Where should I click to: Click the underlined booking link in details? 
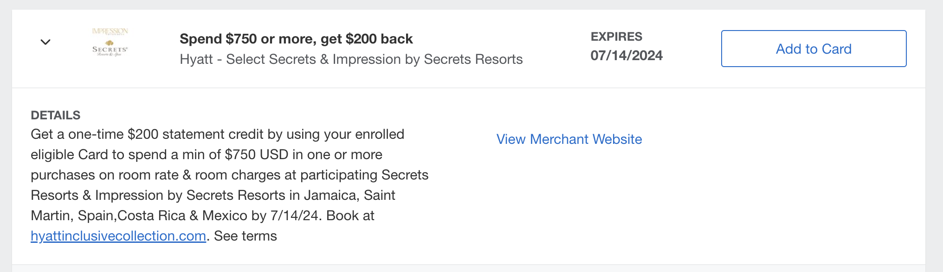click(118, 235)
